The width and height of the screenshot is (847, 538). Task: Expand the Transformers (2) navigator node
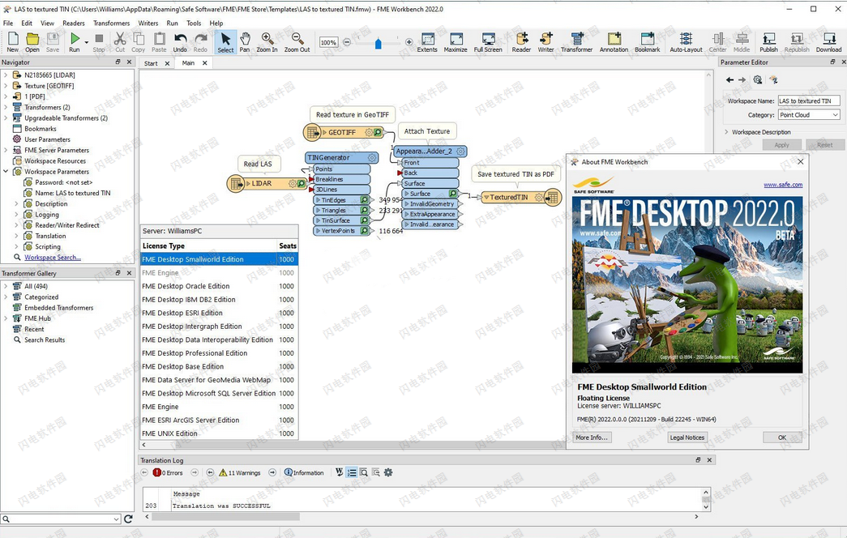pos(6,108)
